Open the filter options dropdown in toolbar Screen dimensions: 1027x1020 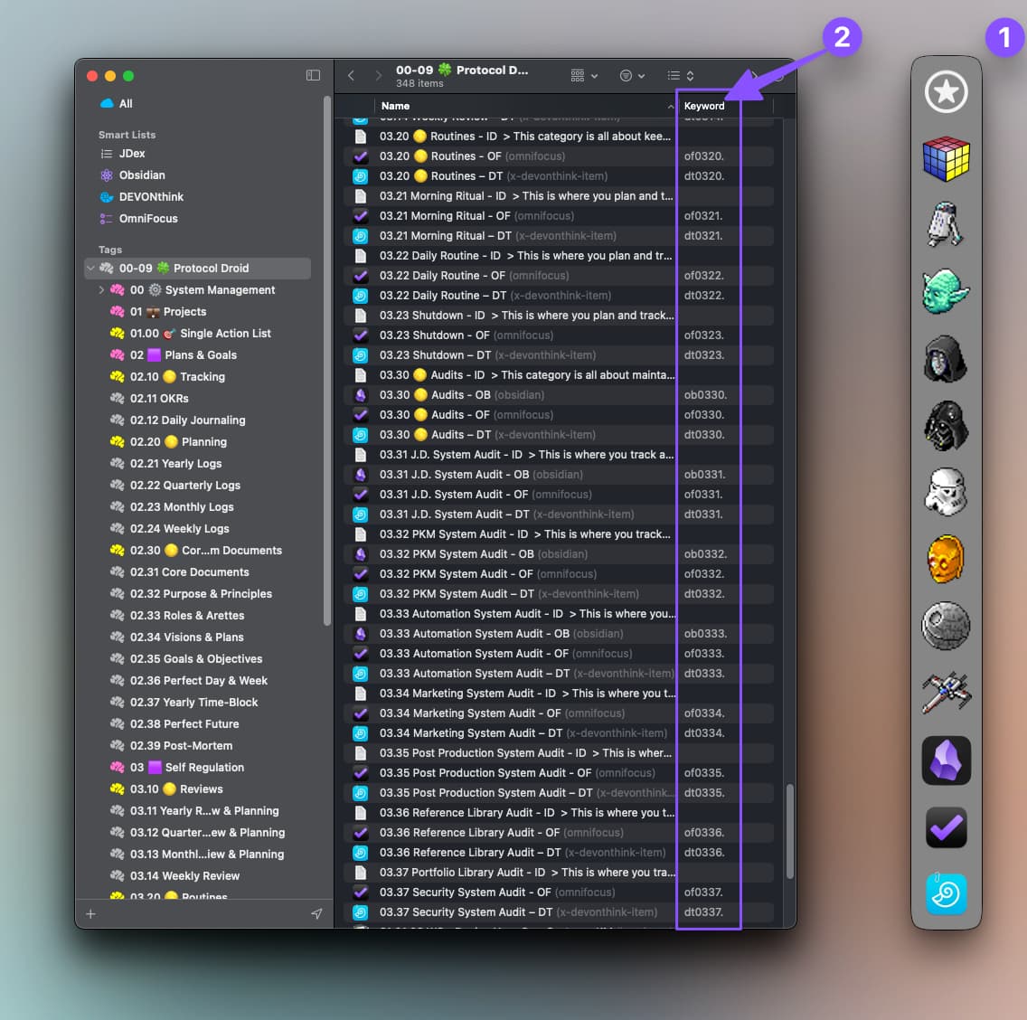(x=632, y=76)
